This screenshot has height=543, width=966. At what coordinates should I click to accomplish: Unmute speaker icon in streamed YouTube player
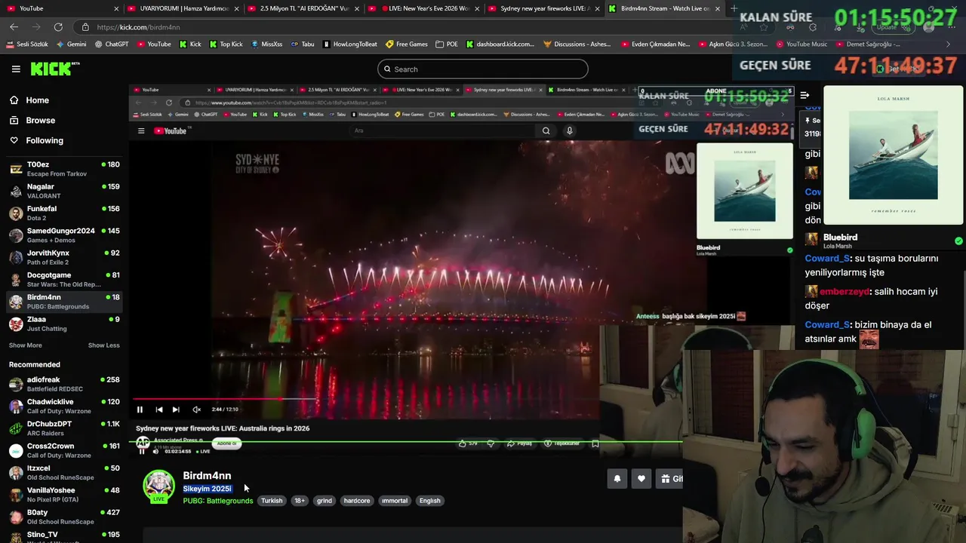coord(196,410)
